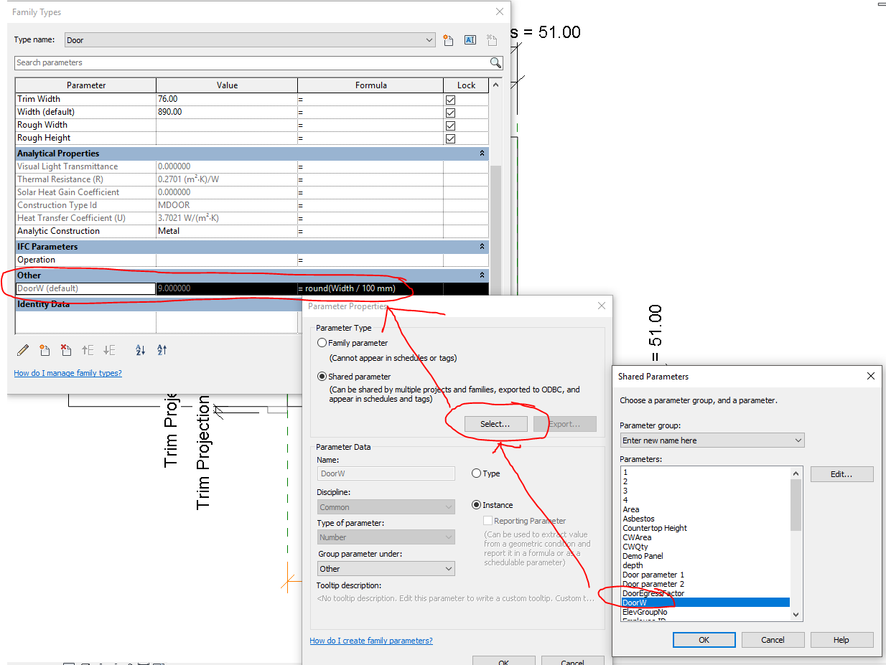Move the parameter up in order
886x665 pixels.
86,350
